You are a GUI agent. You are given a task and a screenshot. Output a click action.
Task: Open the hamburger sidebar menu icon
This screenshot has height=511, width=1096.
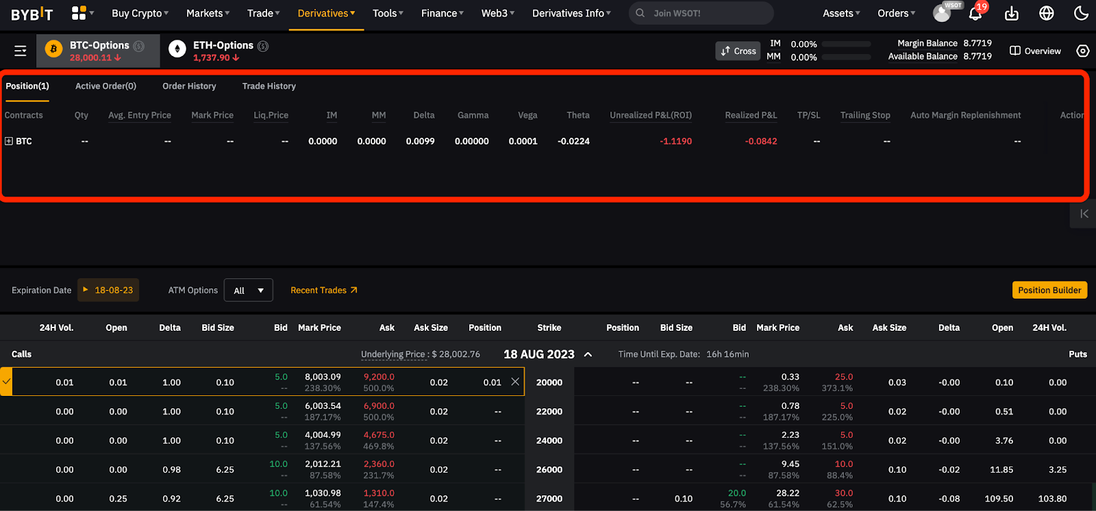[21, 51]
